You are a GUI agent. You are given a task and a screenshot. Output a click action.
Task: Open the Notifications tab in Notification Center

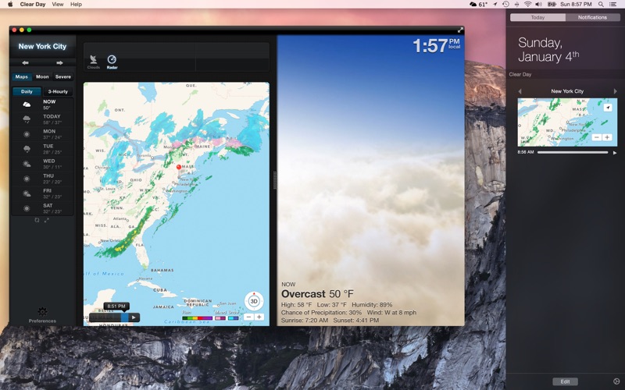pos(592,17)
